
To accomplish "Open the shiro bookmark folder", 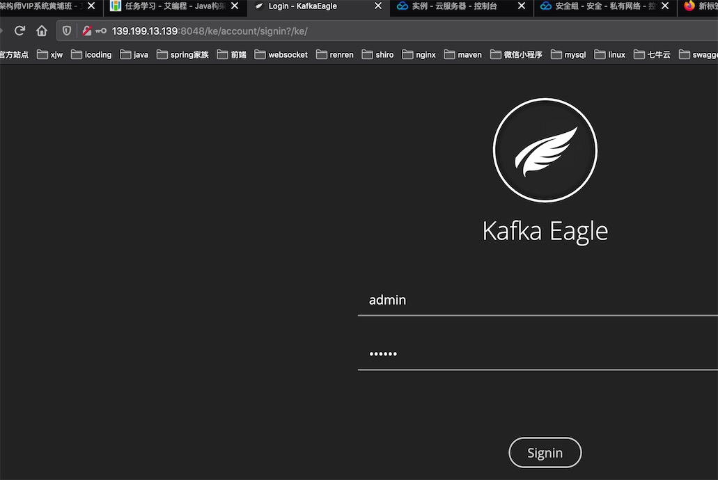I will pos(377,54).
